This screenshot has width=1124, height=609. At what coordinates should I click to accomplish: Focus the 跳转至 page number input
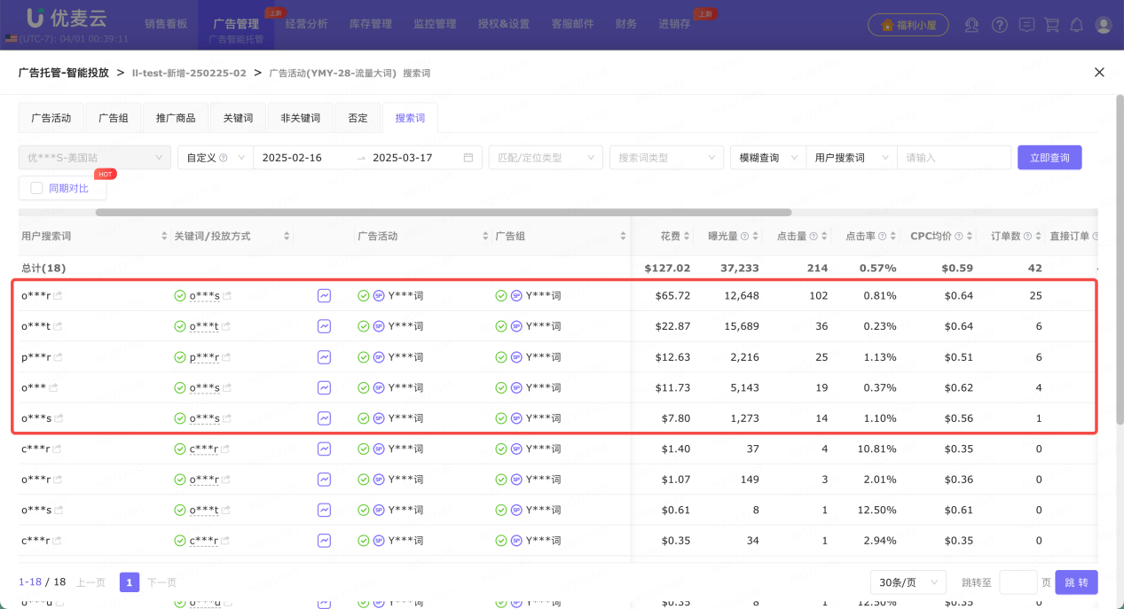(1018, 582)
